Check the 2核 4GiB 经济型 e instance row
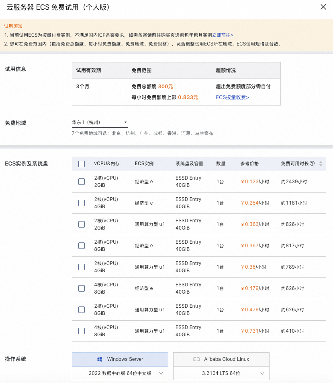The height and width of the screenshot is (383, 333). point(82,203)
